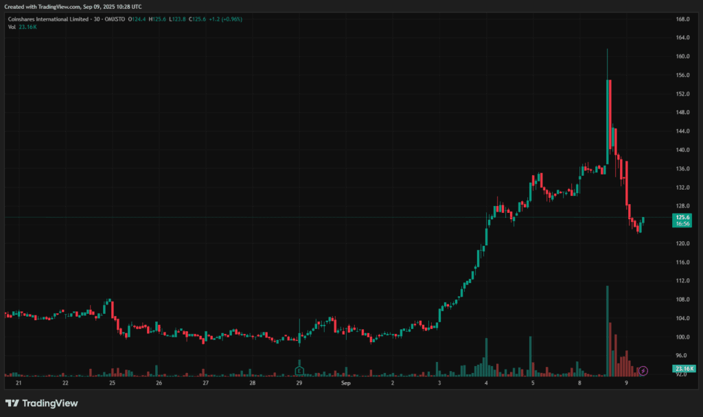Click the earnings 'E' marker on date axis
The image size is (703, 417).
click(x=299, y=371)
